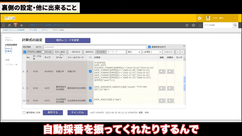Open the 含む filter dropdown
The height and width of the screenshot is (136, 242).
point(134,52)
